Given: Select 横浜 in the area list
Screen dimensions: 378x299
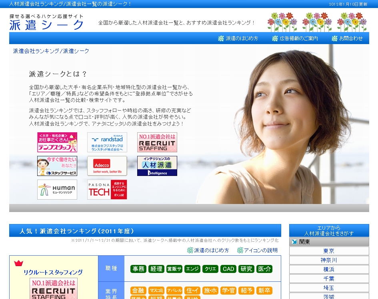Looking at the screenshot, I should click(x=329, y=269).
